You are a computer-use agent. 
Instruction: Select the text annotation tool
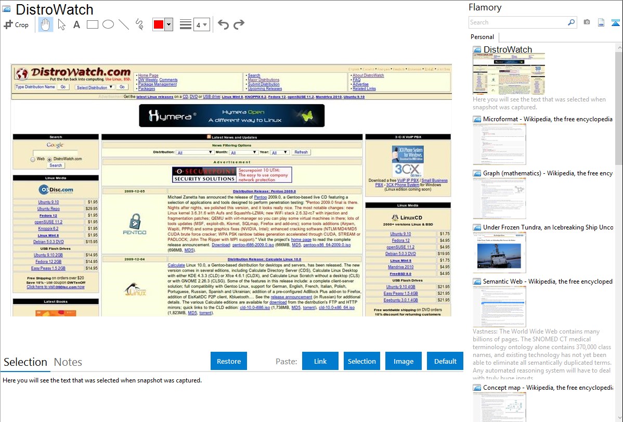pos(76,24)
